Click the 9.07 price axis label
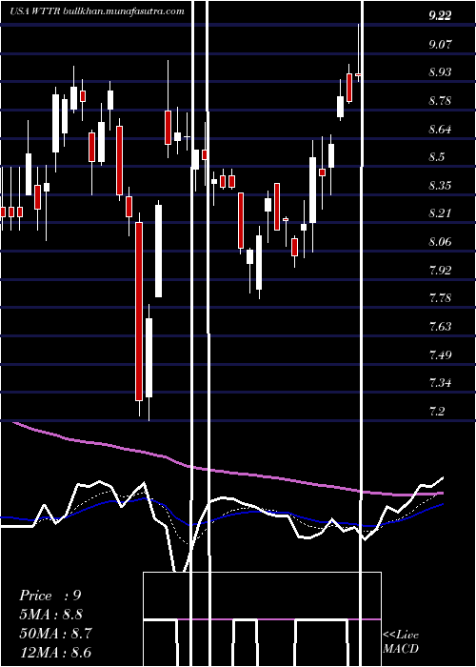 440,44
